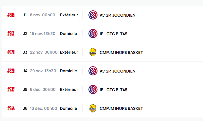The height and width of the screenshot is (121, 203).
Task: Click AV SP. JOCONDIEN logo in J4 row
Action: [93, 71]
